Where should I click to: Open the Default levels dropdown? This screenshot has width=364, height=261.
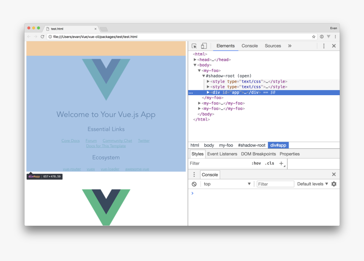[312, 184]
